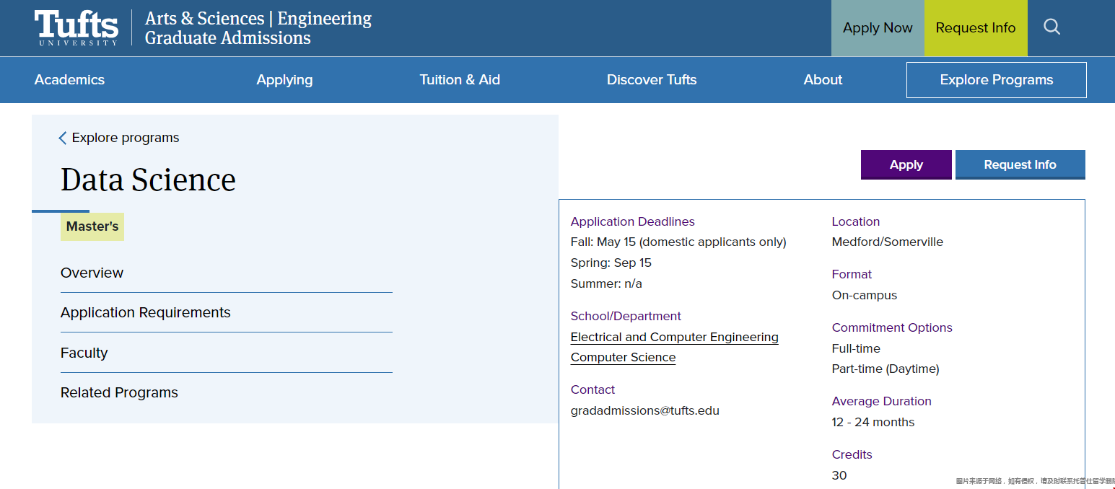Click Arts & Sciences Engineering Graduate Admissions title

tap(258, 28)
